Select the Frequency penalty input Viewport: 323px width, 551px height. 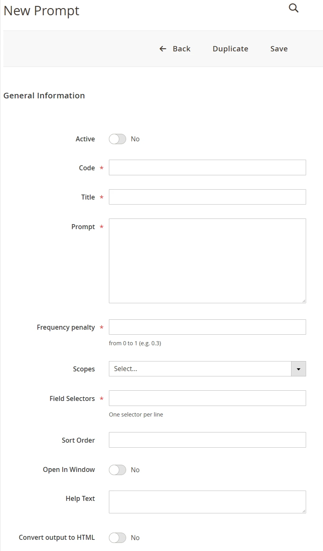(x=207, y=327)
